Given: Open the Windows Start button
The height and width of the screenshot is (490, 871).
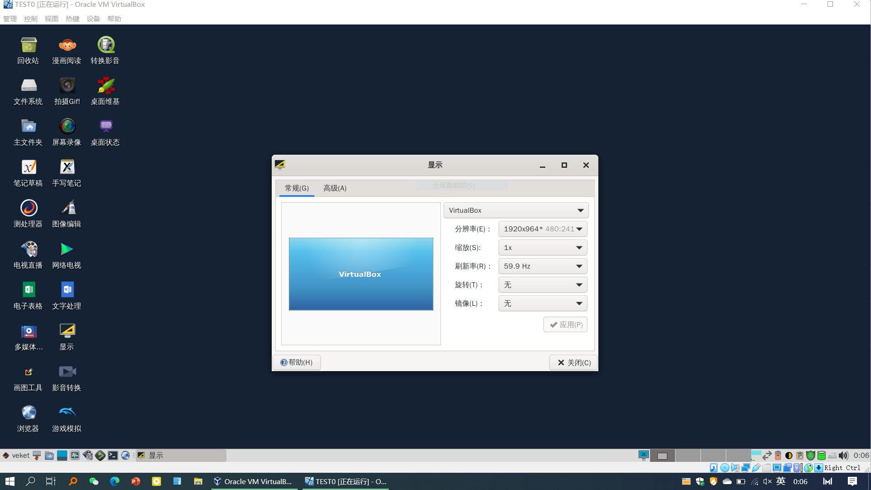Looking at the screenshot, I should (x=10, y=481).
